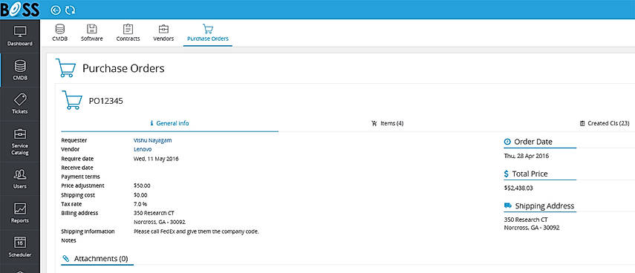
Task: Click the Attachments (0) heading
Action: coord(101,258)
